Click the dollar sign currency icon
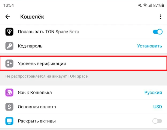 click(x=9, y=107)
